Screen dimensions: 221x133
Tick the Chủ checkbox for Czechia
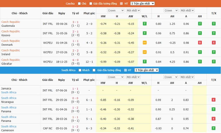tap(79, 4)
